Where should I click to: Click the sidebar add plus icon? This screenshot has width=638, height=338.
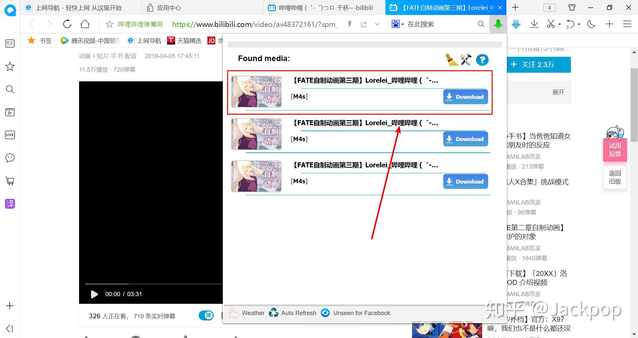pos(10,306)
